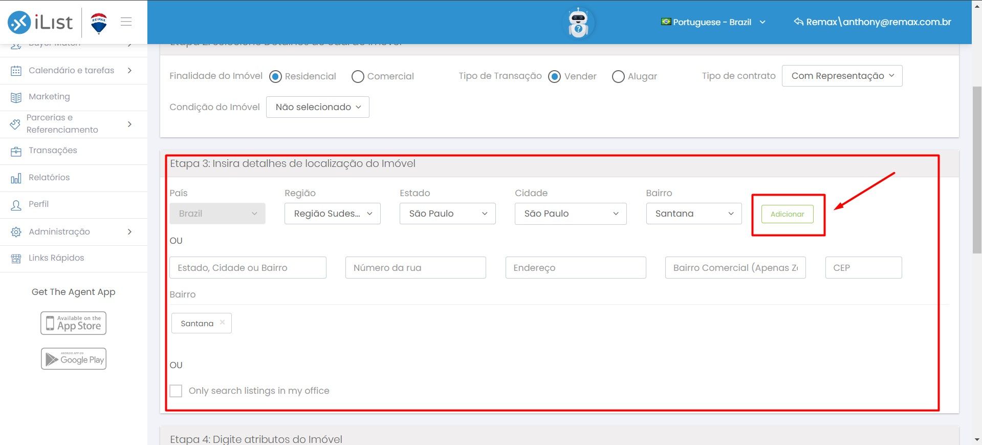
Task: Click the Get The Agent App text
Action: coord(74,292)
